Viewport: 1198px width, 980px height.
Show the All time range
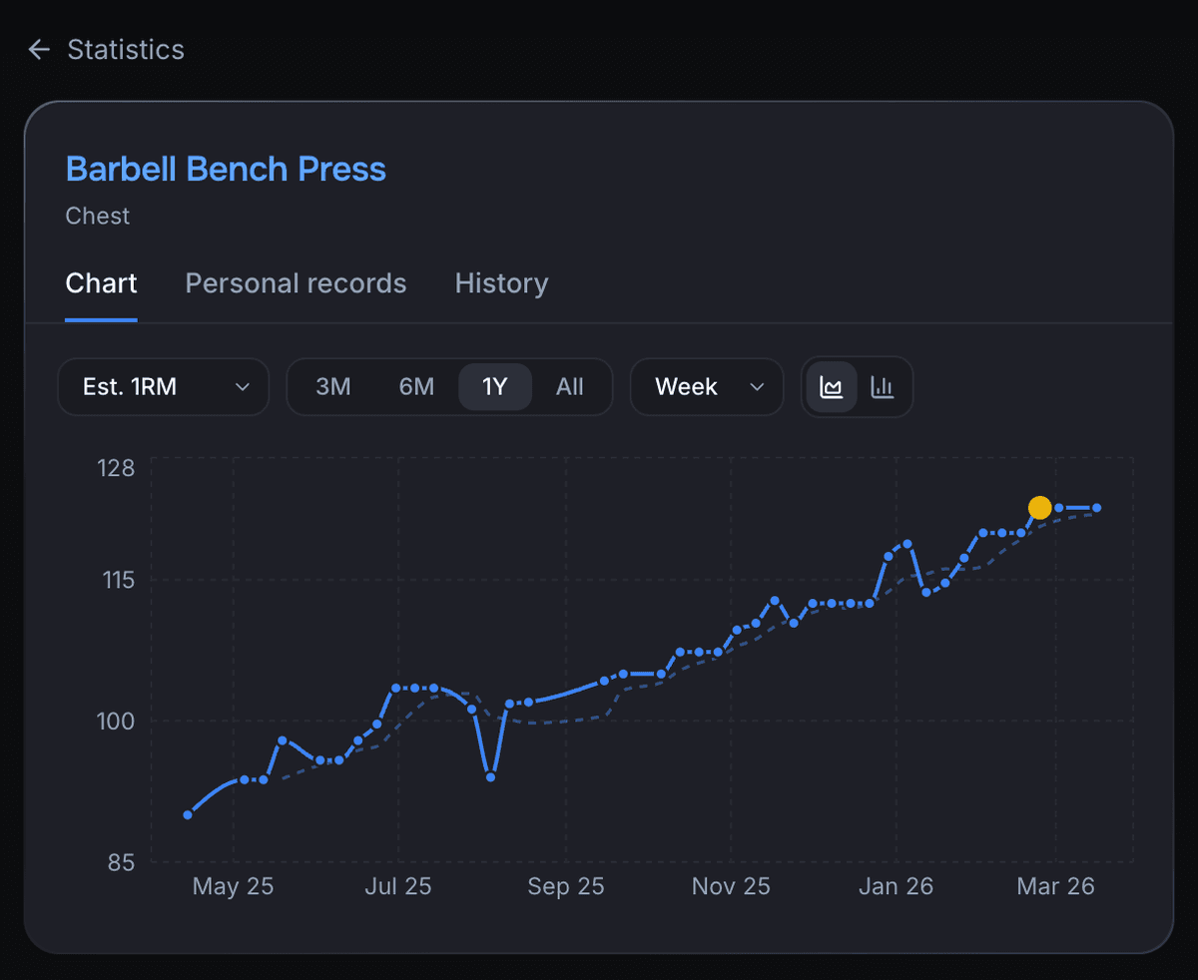tap(569, 387)
